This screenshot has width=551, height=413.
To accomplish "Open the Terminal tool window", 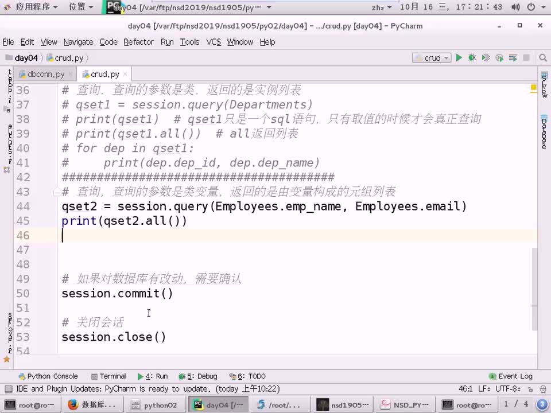I will coord(108,376).
